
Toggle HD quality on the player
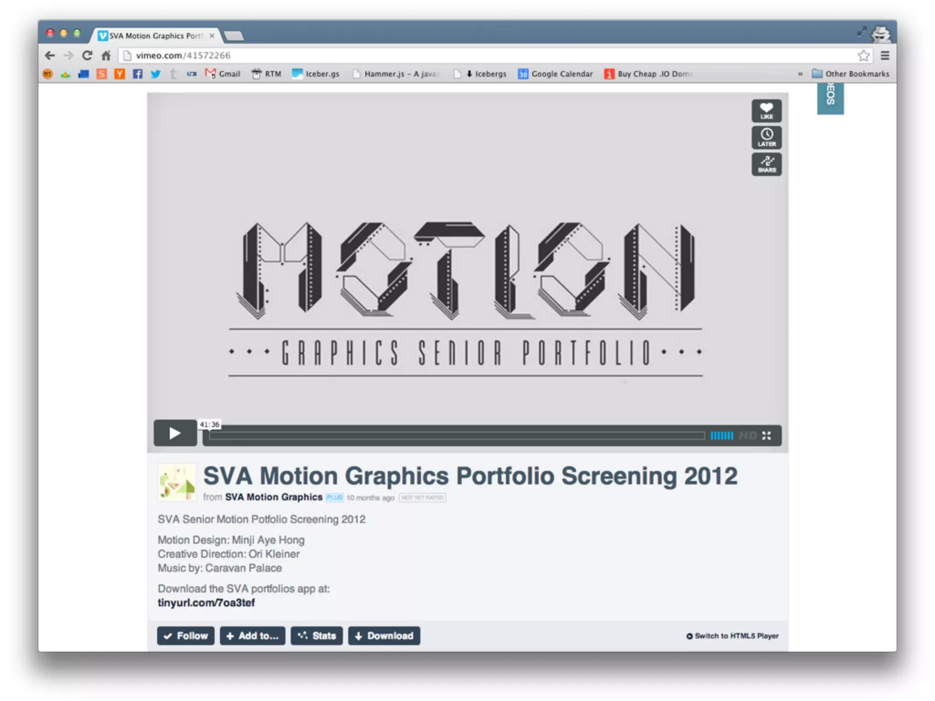(747, 435)
